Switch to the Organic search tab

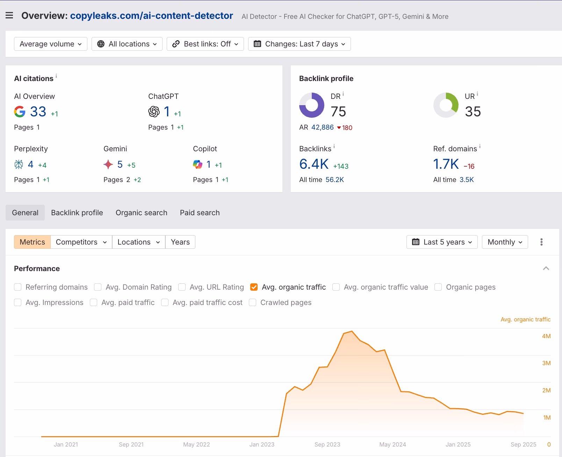142,213
